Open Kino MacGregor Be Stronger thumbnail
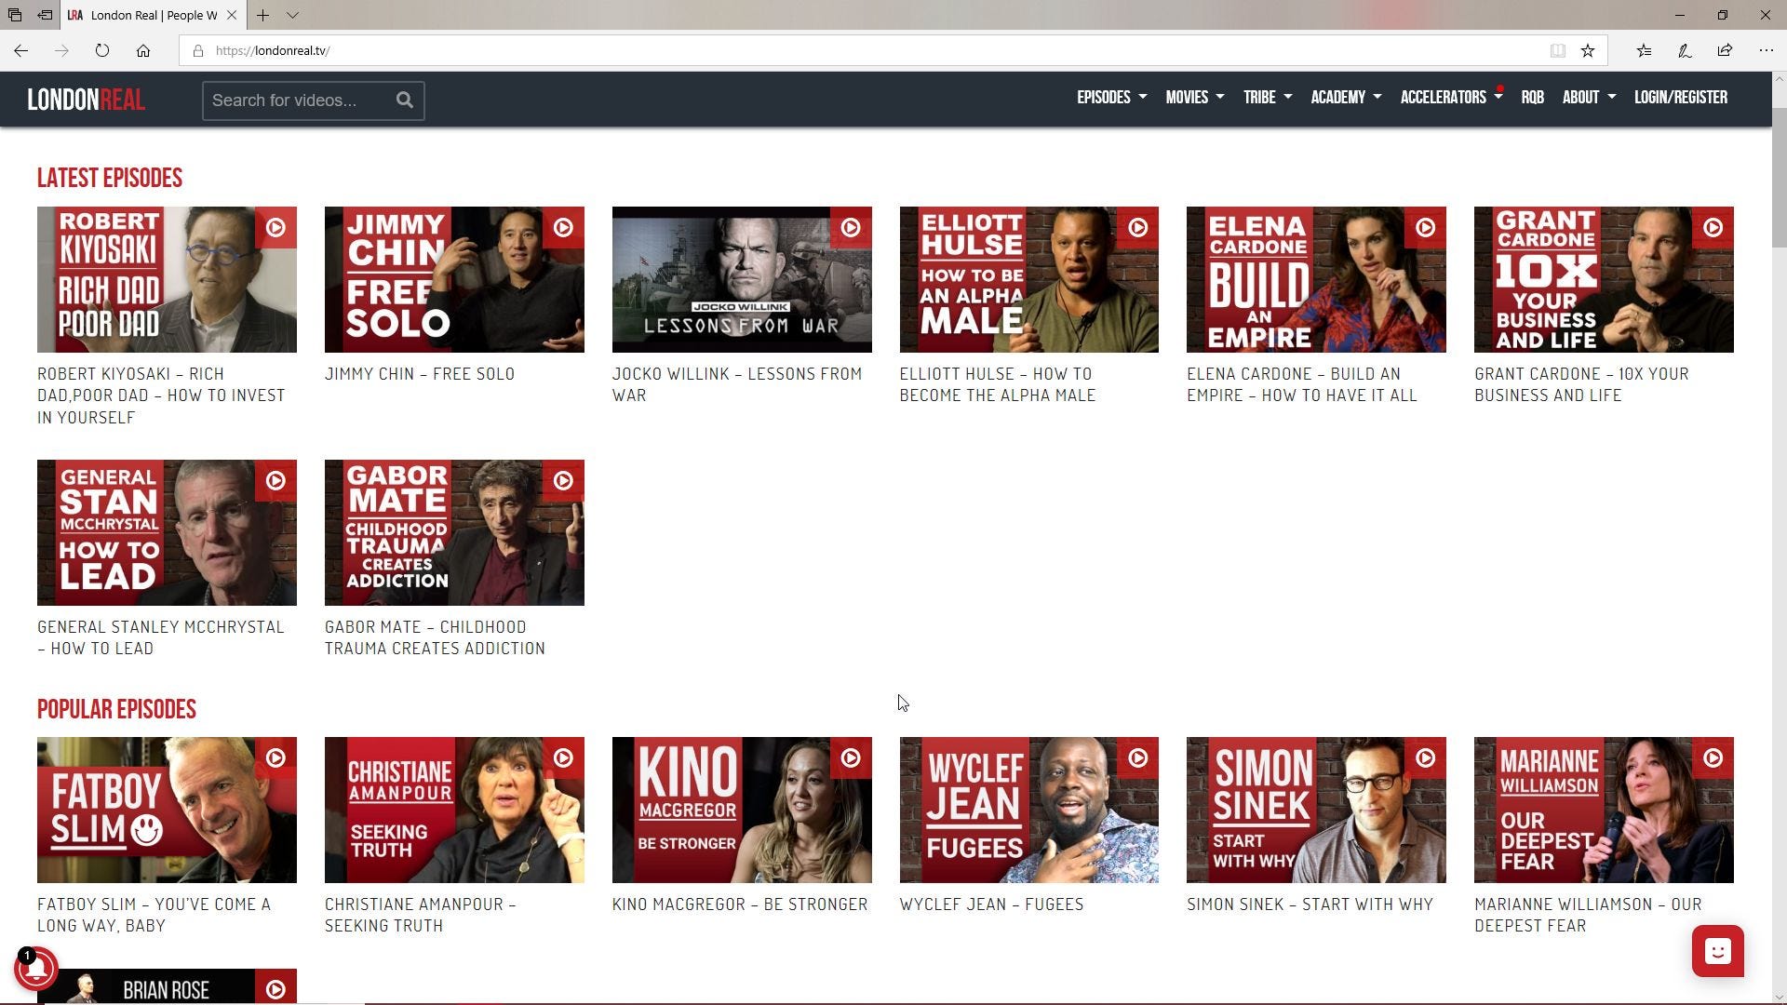The height and width of the screenshot is (1005, 1787). 742,810
